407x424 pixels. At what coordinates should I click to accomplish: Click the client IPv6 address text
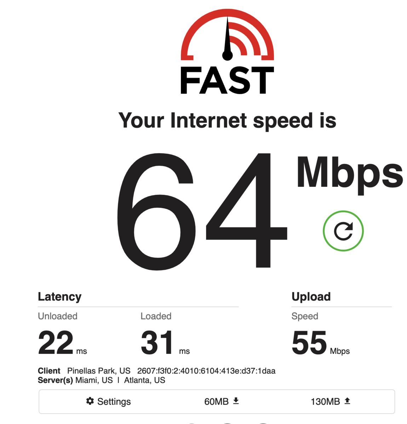click(x=206, y=371)
